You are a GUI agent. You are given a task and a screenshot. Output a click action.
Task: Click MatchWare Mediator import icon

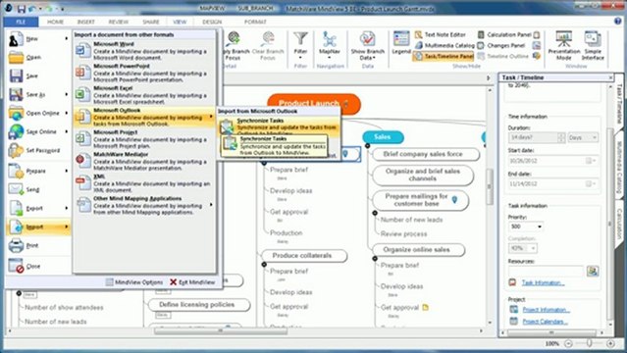[x=82, y=161]
